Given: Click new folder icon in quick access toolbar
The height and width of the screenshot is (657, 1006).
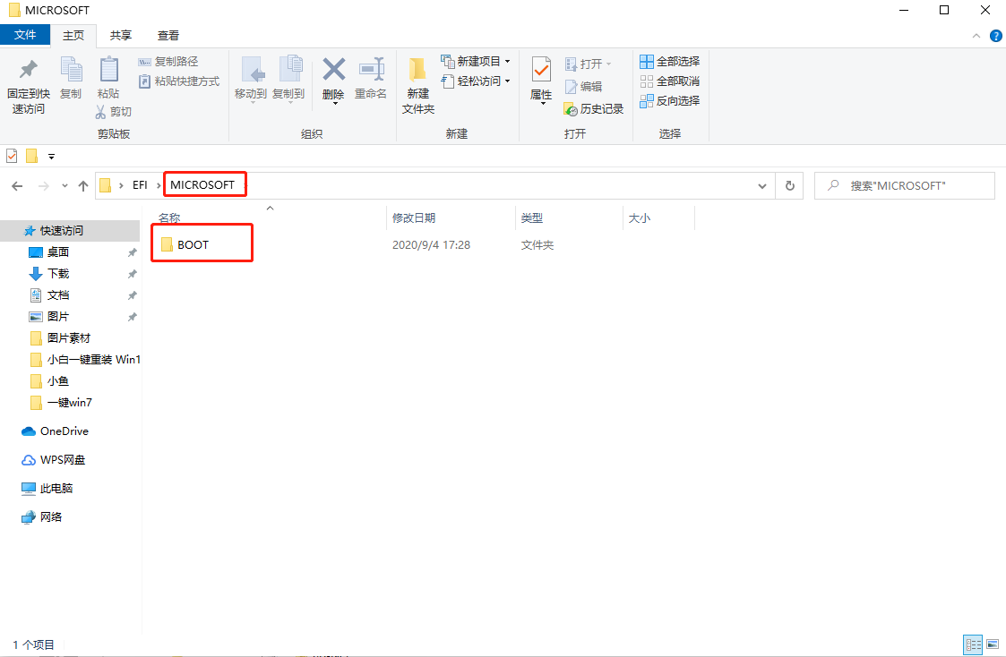Looking at the screenshot, I should click(31, 156).
